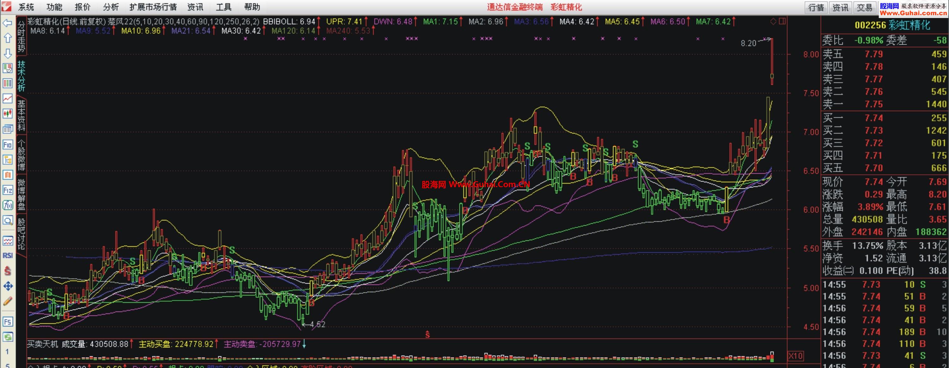The width and height of the screenshot is (949, 368).
Task: Select the blue four-arrow move tool
Action: pyautogui.click(x=7, y=286)
